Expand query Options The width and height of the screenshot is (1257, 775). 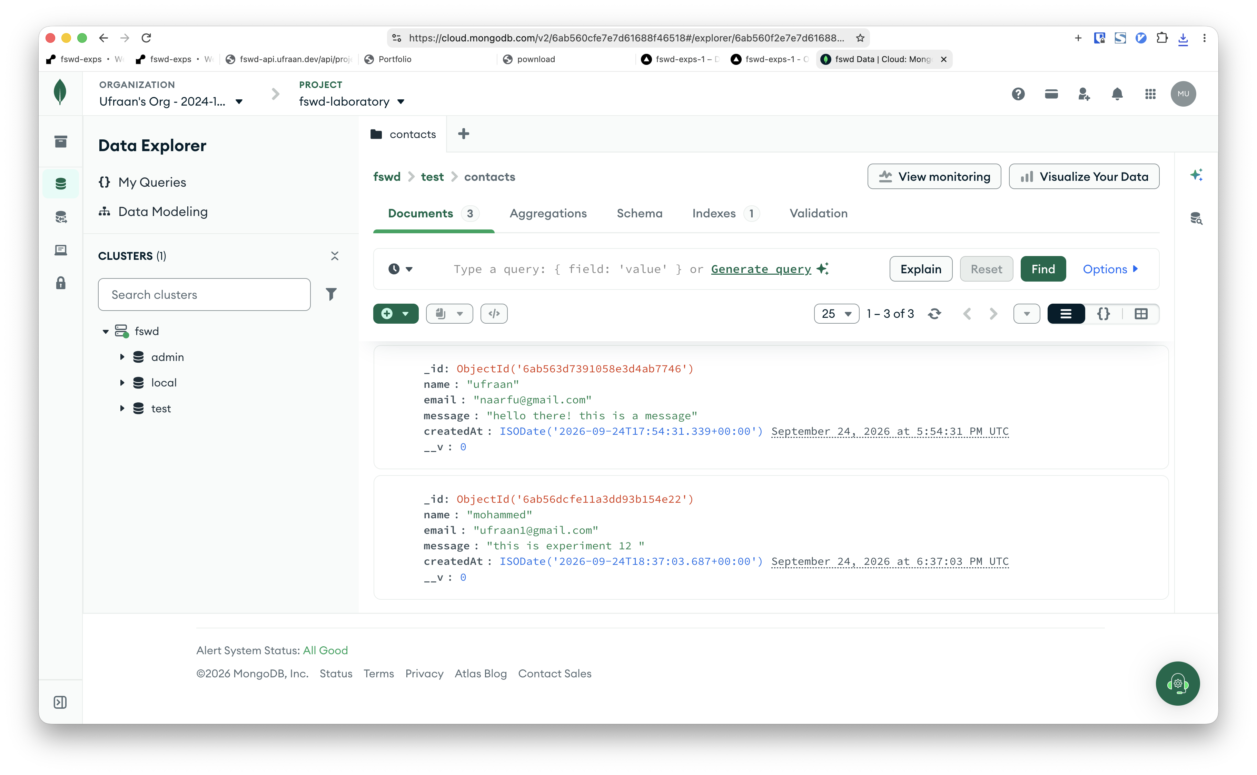[x=1110, y=269]
